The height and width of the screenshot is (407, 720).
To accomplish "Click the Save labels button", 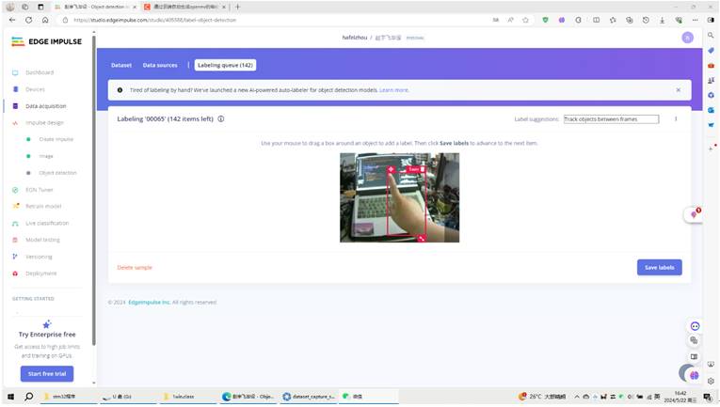I will [x=659, y=268].
